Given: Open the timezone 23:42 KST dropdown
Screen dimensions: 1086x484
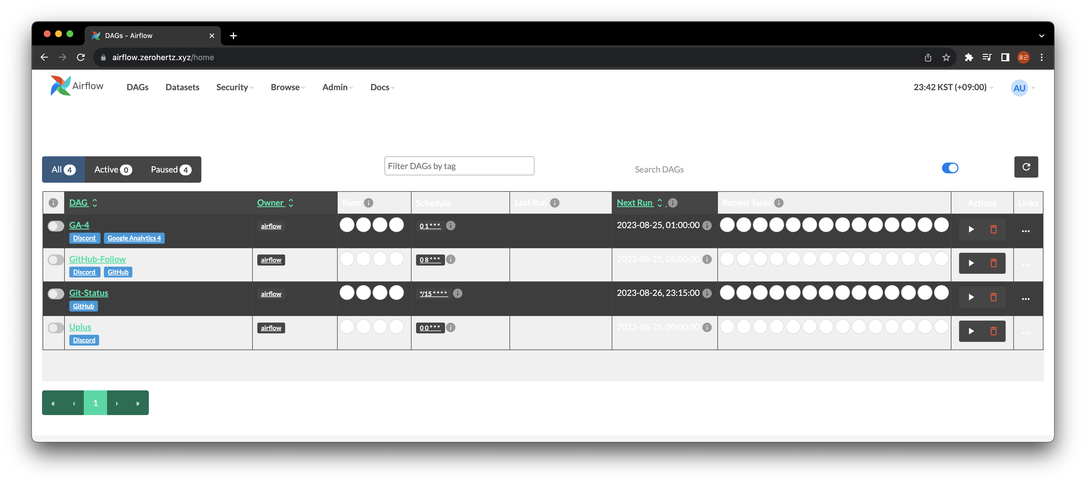Looking at the screenshot, I should [953, 87].
